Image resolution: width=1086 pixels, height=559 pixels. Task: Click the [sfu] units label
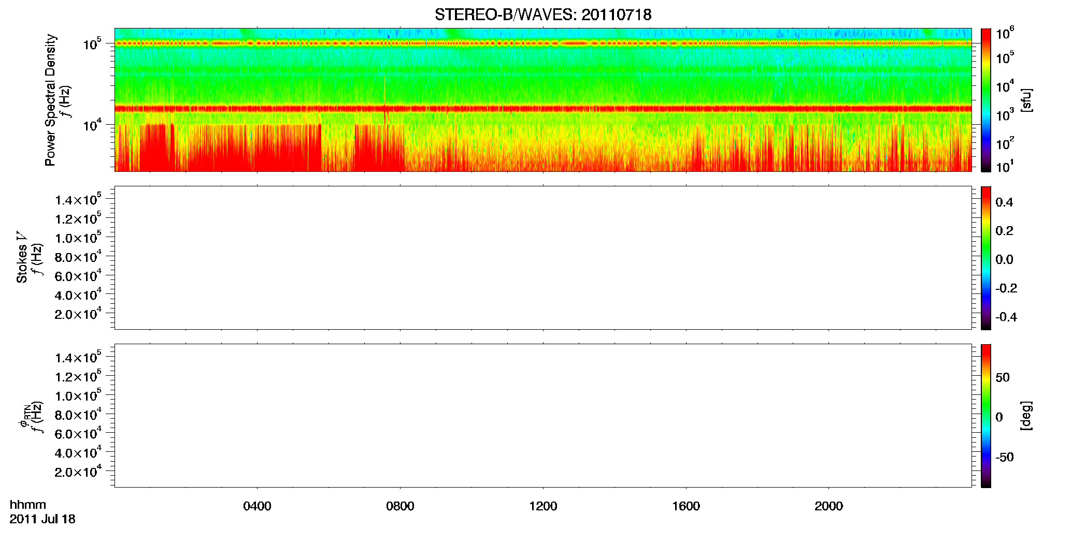pyautogui.click(x=1026, y=100)
